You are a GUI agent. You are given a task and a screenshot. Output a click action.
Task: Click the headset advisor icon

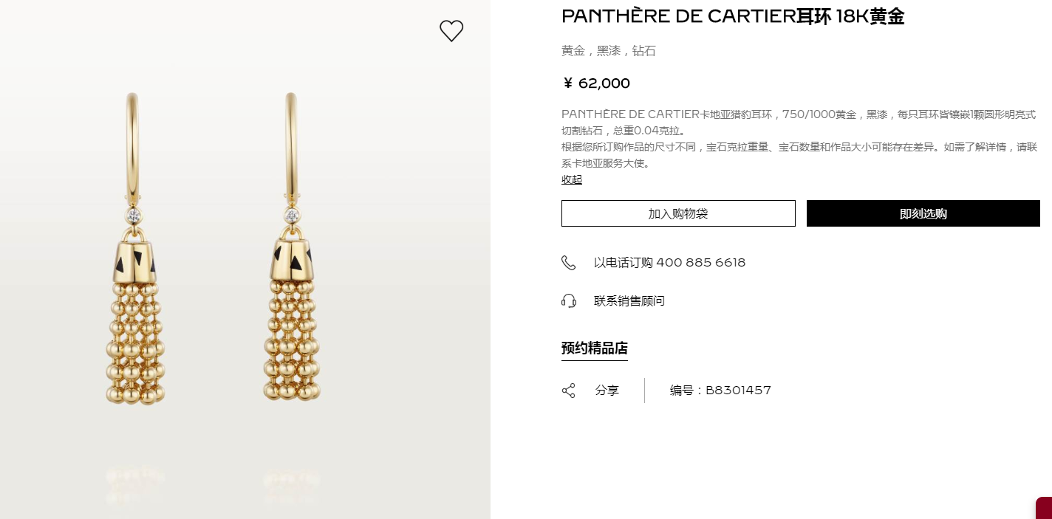pyautogui.click(x=568, y=301)
